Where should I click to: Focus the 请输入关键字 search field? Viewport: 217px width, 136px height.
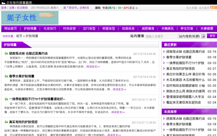[x=161, y=36]
